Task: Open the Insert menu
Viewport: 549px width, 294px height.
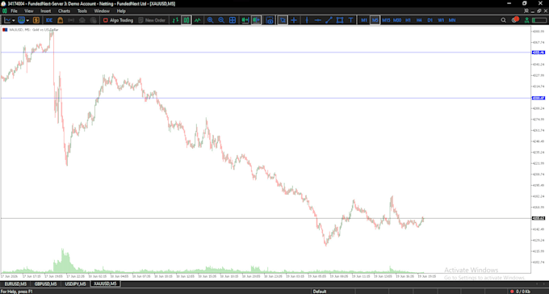Action: click(45, 10)
